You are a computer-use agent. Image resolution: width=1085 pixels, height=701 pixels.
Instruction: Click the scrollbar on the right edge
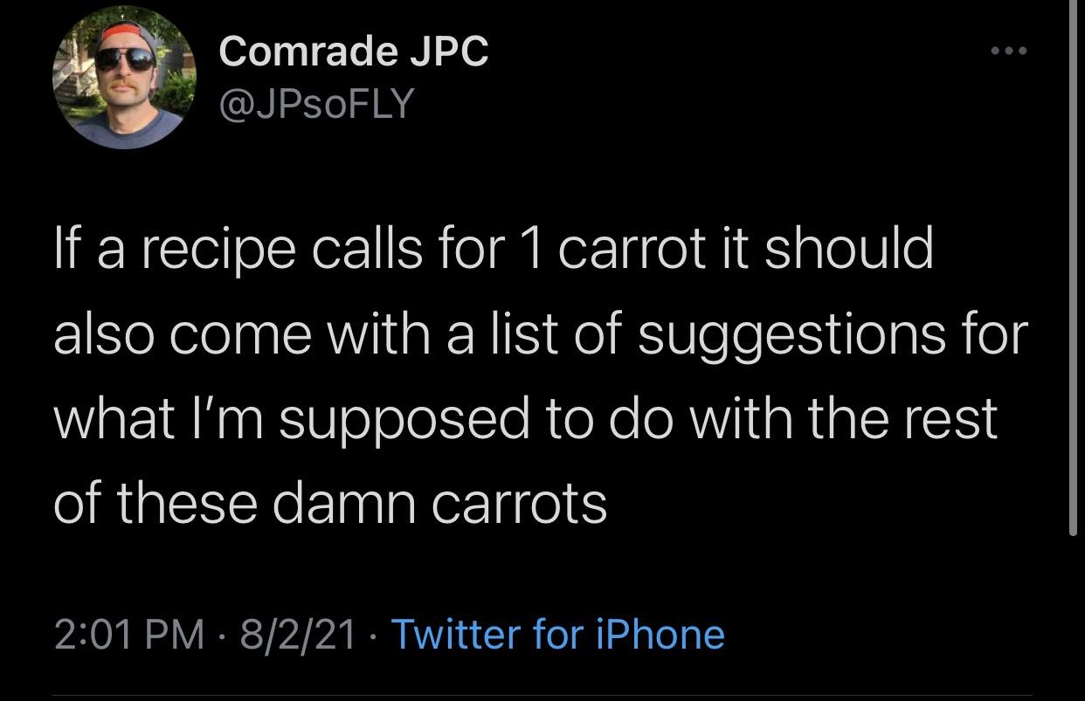(x=1073, y=262)
